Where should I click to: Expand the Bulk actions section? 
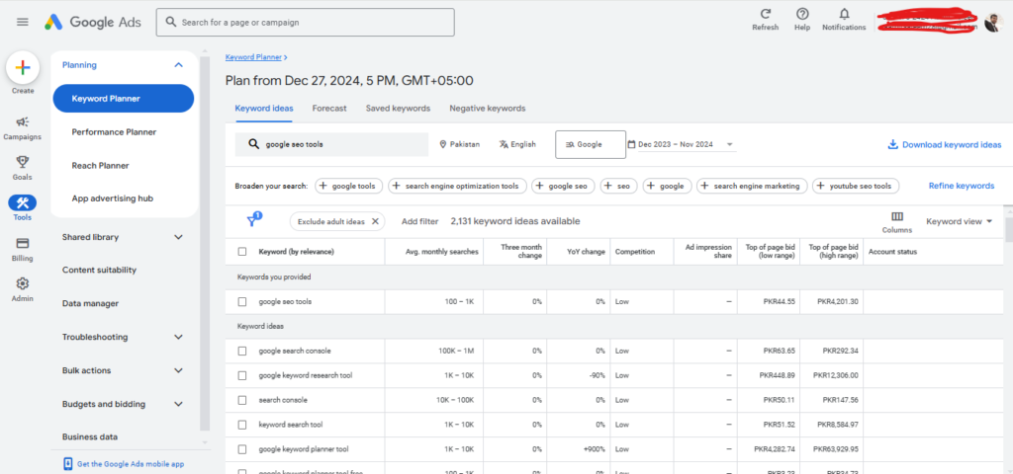pyautogui.click(x=179, y=370)
